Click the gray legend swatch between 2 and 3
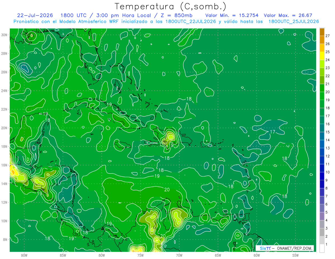 [x=322, y=232]
